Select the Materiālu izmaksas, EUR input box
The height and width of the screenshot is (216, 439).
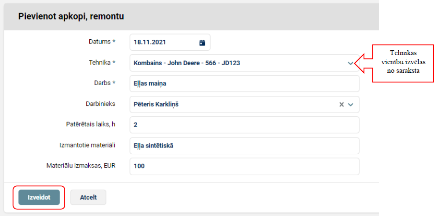pyautogui.click(x=244, y=166)
